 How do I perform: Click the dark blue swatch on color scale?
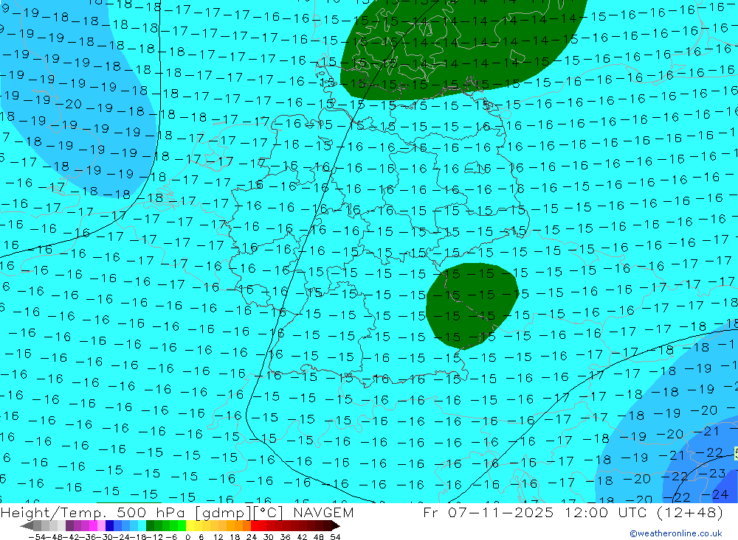[x=109, y=525]
